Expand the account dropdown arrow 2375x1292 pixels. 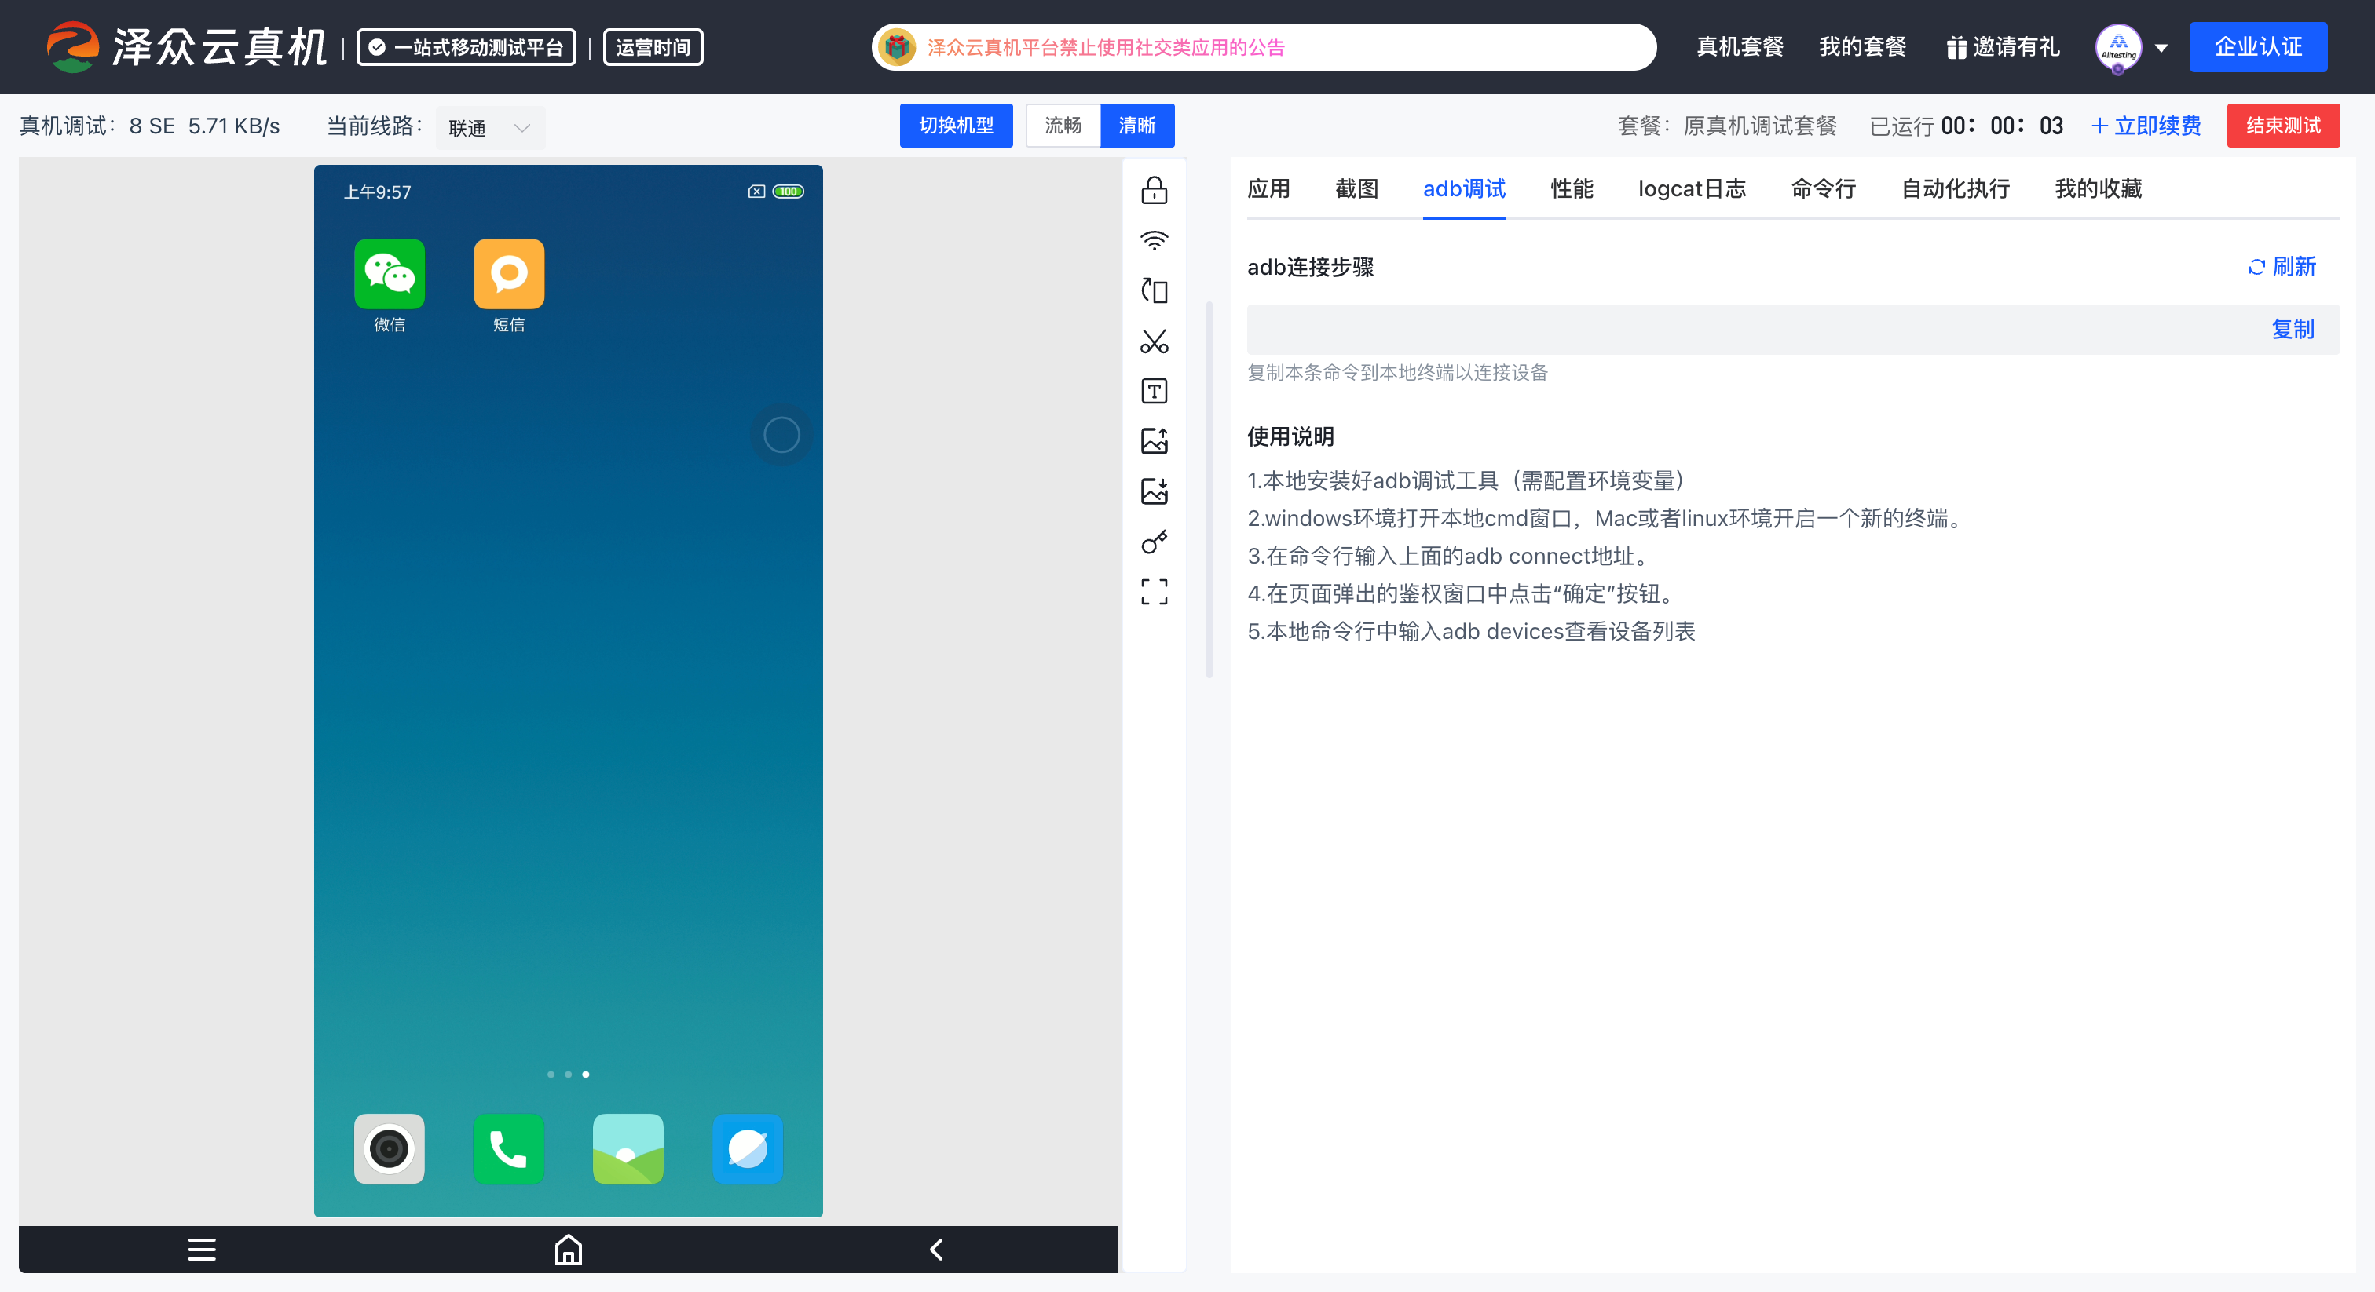2161,48
